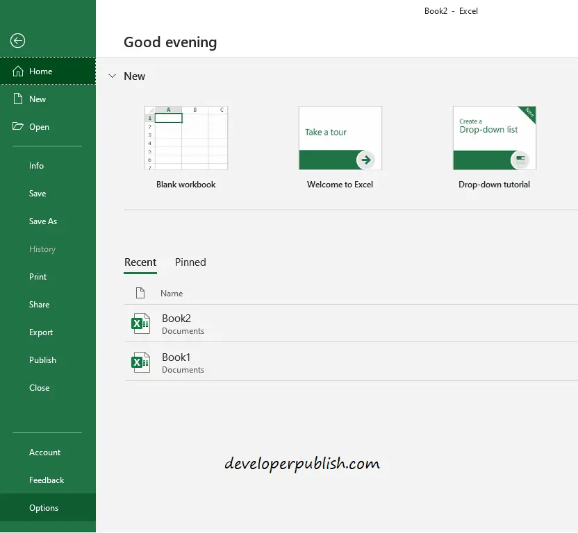Open the Blank workbook thumbnail
This screenshot has width=578, height=533.
click(x=186, y=138)
